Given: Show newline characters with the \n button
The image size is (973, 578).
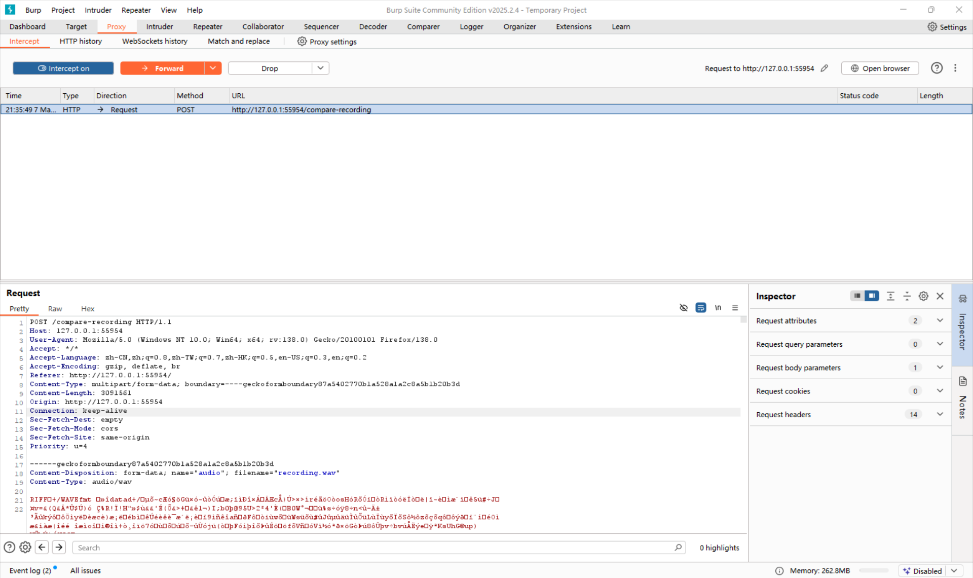Looking at the screenshot, I should tap(718, 308).
